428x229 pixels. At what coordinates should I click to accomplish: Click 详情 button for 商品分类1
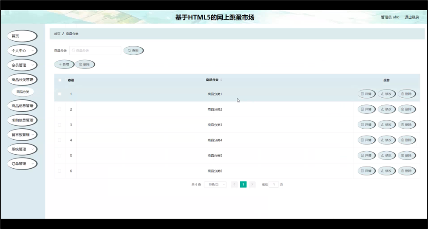(366, 94)
